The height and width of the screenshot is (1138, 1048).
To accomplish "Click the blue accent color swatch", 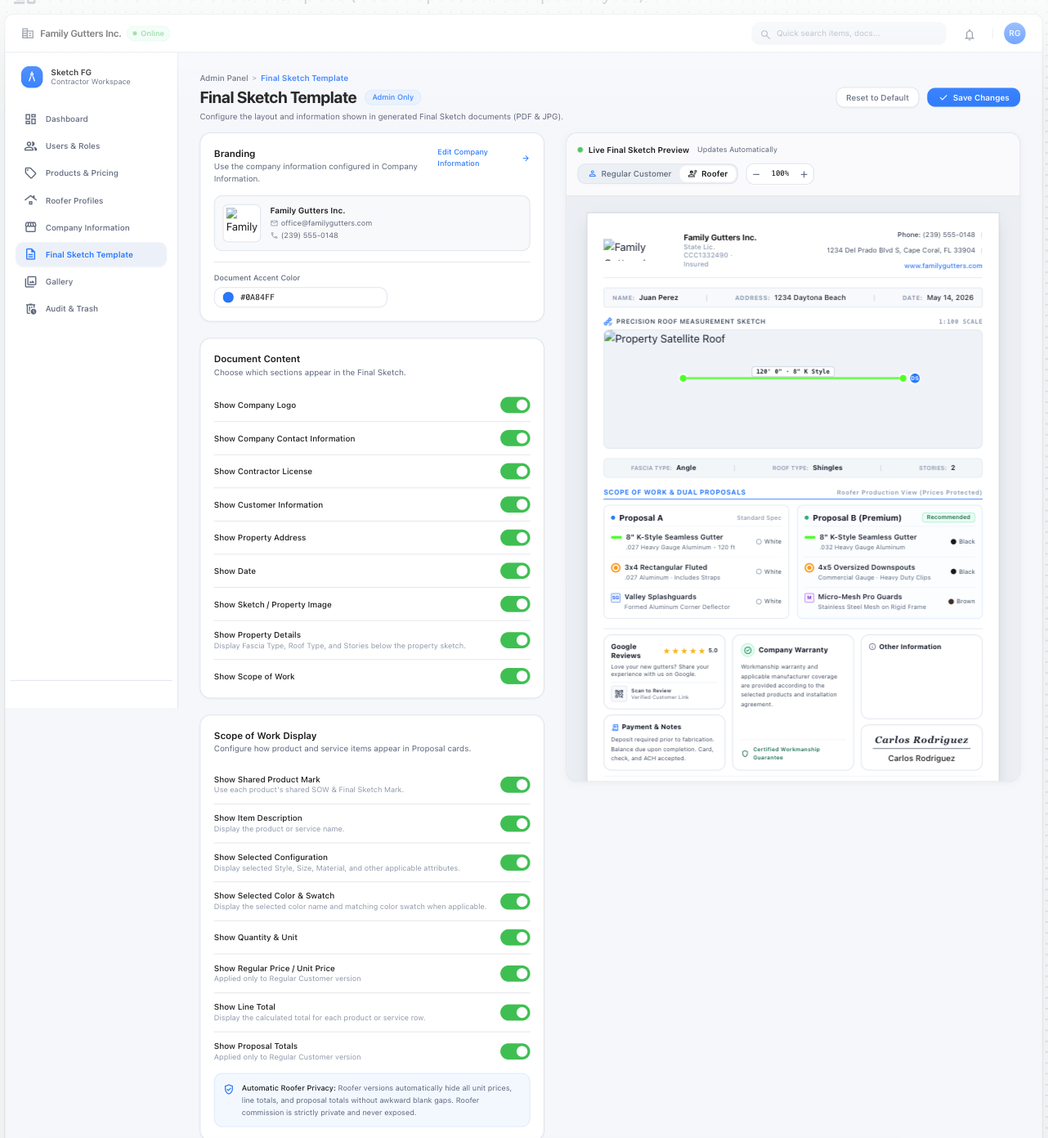I will pos(228,298).
